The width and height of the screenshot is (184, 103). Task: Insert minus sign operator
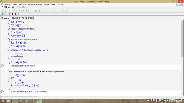coord(44,11)
